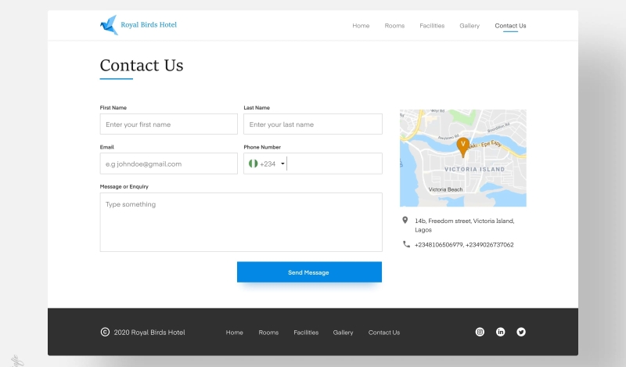Click into the phone number entry area
The width and height of the screenshot is (626, 367).
334,164
